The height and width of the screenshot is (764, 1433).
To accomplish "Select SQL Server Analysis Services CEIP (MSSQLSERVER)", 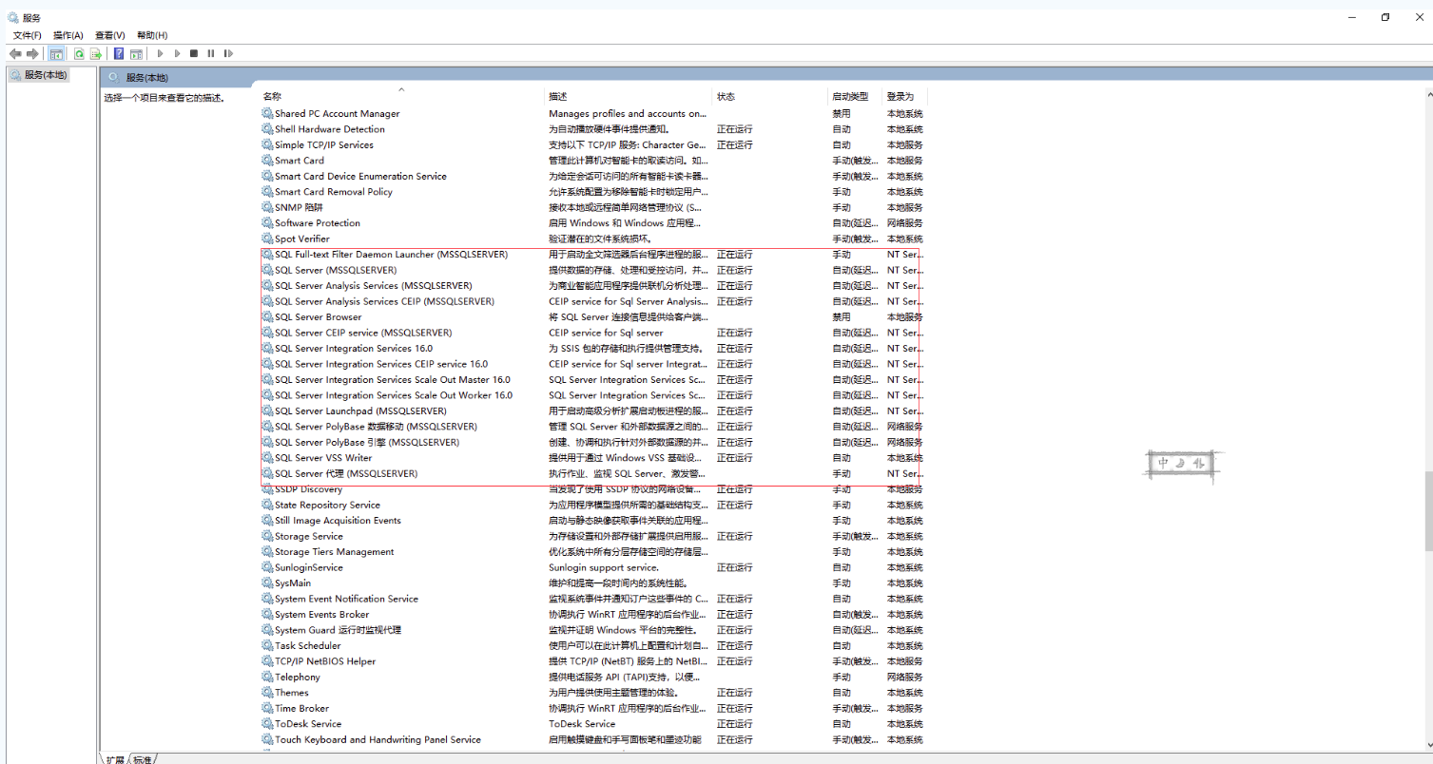I will pos(384,301).
